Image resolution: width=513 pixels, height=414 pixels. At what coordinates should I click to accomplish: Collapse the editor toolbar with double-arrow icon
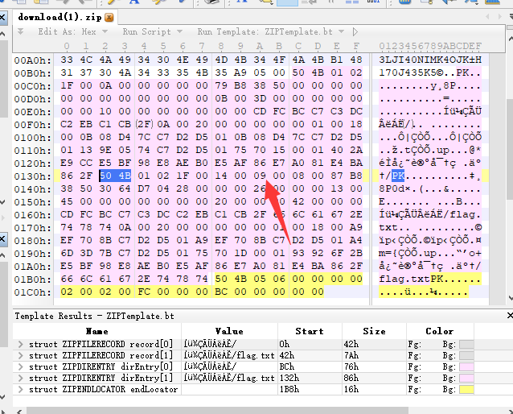20,31
